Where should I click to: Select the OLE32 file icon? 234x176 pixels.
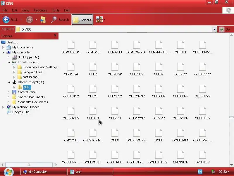click(159, 67)
